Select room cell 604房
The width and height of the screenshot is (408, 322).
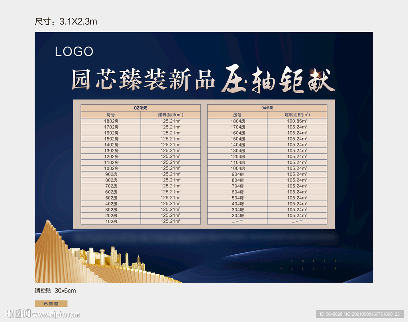237,192
